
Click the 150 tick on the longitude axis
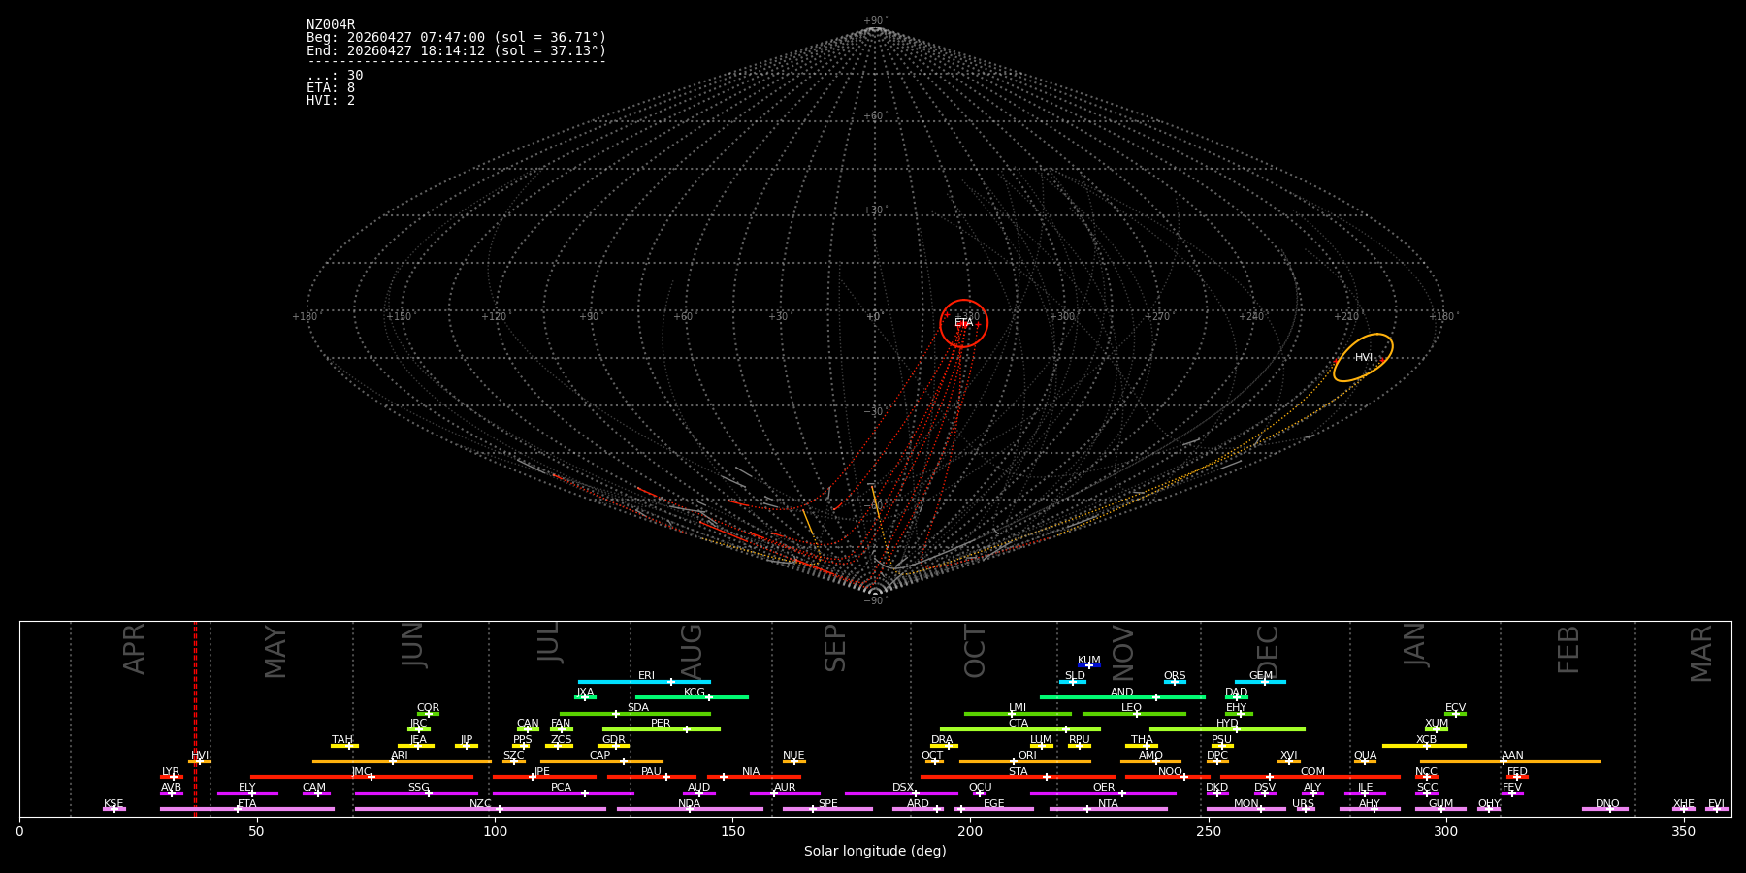click(x=732, y=831)
